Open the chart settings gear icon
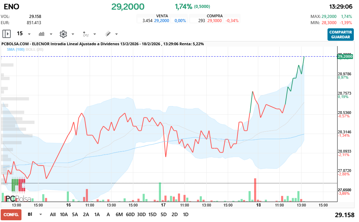 63,34
